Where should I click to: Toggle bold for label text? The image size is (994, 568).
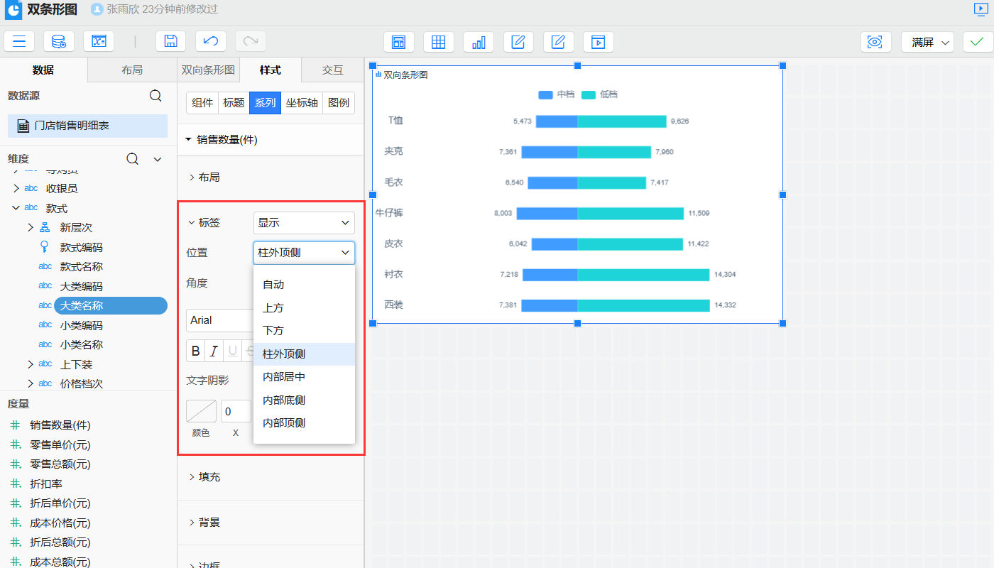pos(196,351)
